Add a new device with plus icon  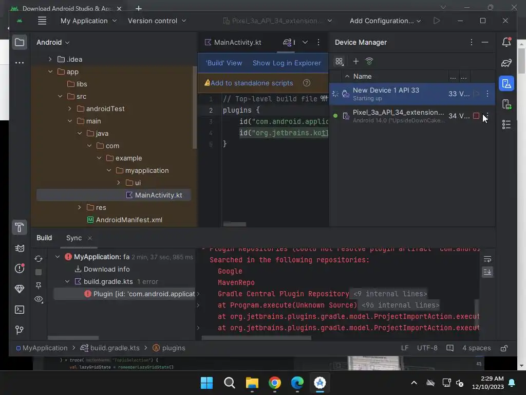click(x=356, y=62)
